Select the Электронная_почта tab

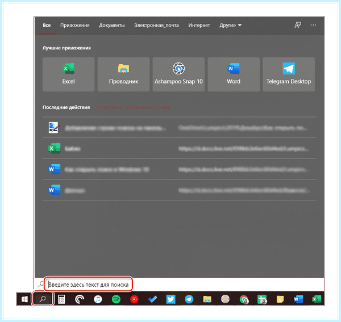[156, 26]
